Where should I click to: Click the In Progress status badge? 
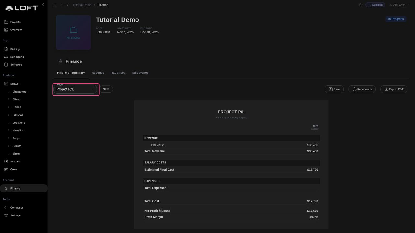(x=396, y=19)
